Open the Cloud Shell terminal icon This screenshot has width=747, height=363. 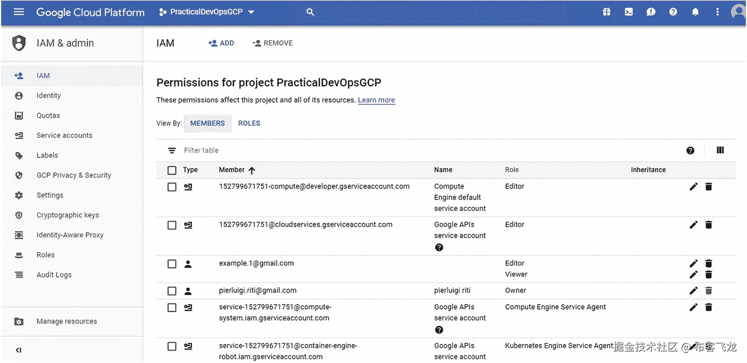click(x=628, y=12)
